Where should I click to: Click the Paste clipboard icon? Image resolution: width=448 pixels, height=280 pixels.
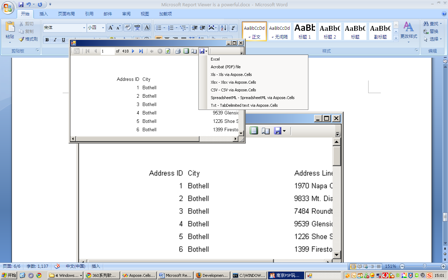click(10, 27)
